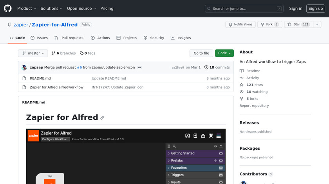Focus the Search or jump to field
This screenshot has width=329, height=184.
coord(244,9)
